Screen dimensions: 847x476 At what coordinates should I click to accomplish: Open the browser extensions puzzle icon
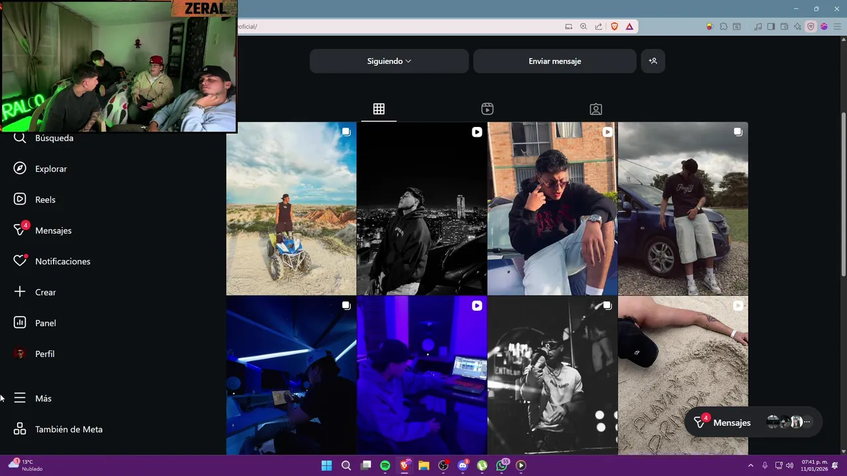pos(723,26)
